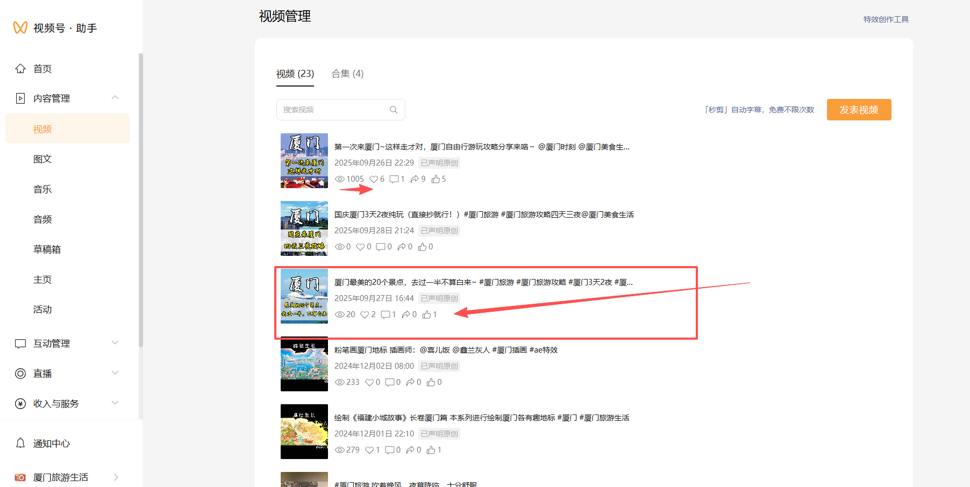Expand the 互动管理 section chevron
This screenshot has height=487, width=970.
click(x=115, y=343)
